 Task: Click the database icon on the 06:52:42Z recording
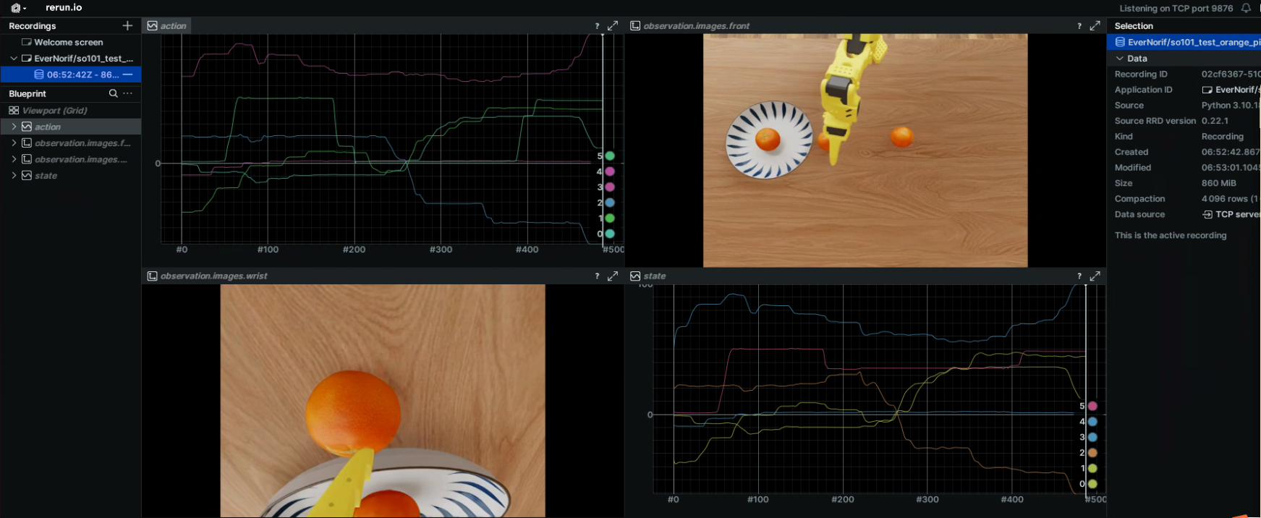[x=39, y=75]
